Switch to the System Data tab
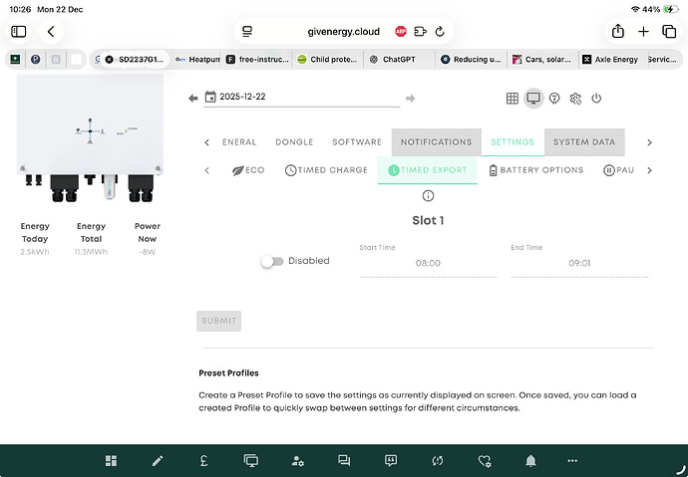This screenshot has width=688, height=477. [x=584, y=142]
